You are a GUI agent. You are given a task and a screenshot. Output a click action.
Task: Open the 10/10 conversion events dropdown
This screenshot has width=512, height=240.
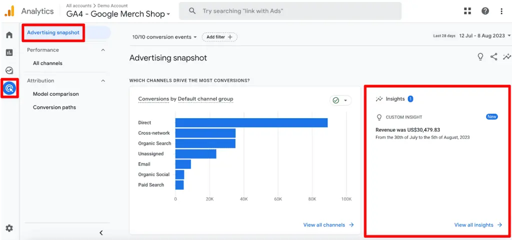(164, 37)
